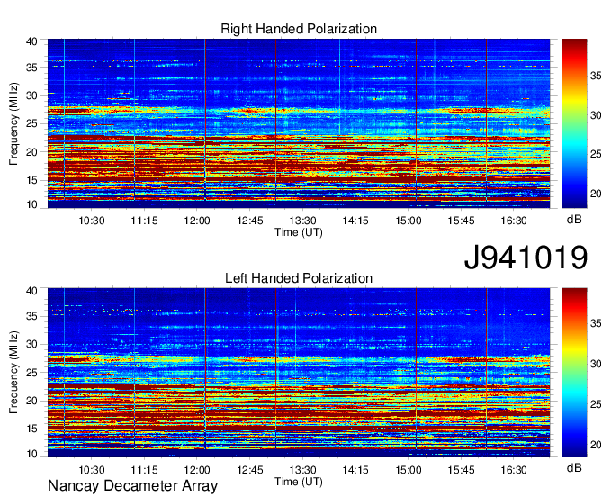Click the Left Handed Polarization spectrogram
This screenshot has width=612, height=497.
[x=299, y=373]
